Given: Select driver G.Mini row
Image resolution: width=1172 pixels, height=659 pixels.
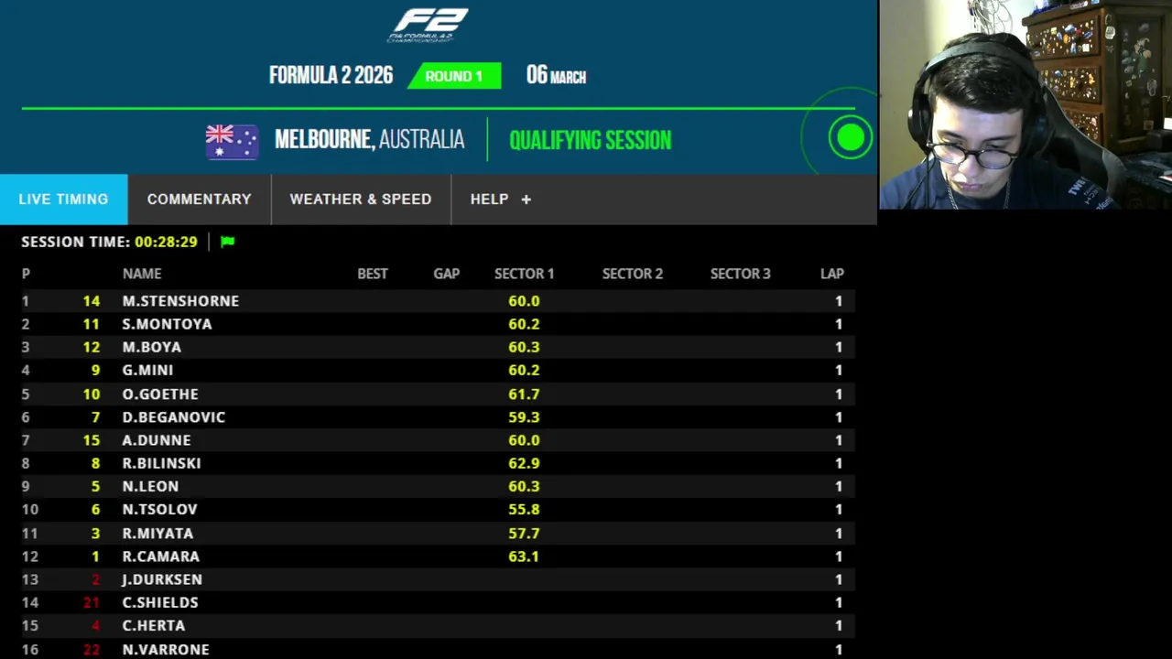Looking at the screenshot, I should (x=438, y=370).
